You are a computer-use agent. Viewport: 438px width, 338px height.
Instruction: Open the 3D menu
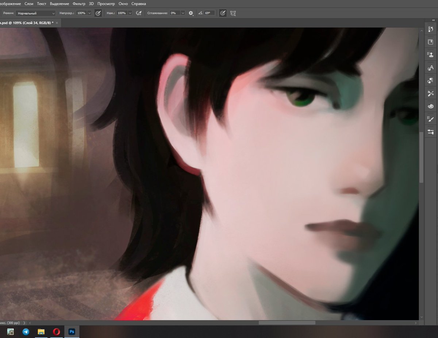coord(91,4)
